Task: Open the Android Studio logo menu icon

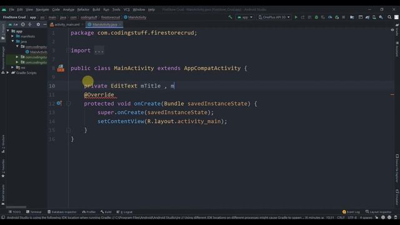Action: click(x=4, y=9)
